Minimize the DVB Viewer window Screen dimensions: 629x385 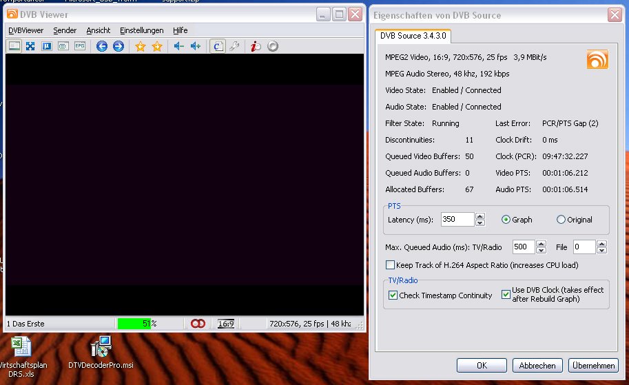(x=323, y=14)
